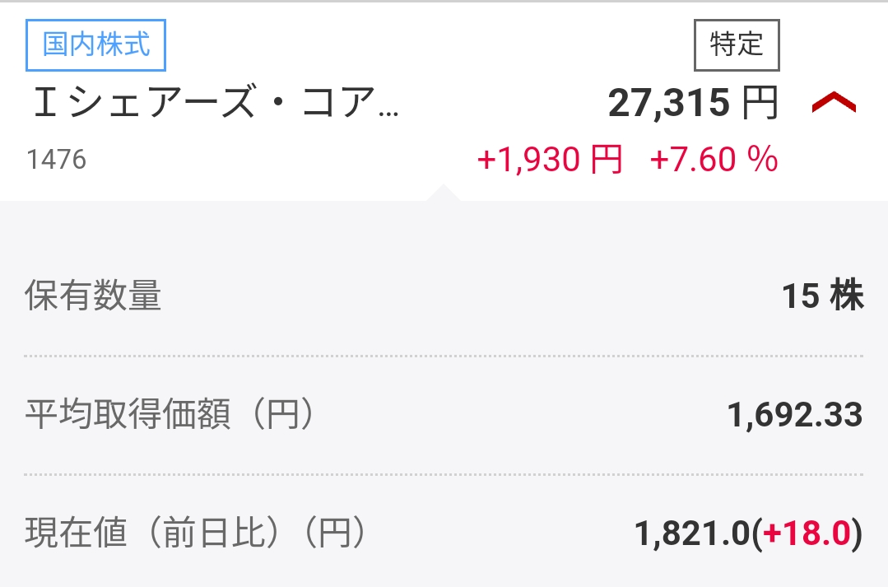The height and width of the screenshot is (587, 888).
Task: Select the 保有数量 row label
Action: (93, 296)
